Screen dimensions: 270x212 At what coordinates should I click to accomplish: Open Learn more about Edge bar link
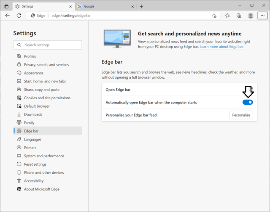[221, 47]
